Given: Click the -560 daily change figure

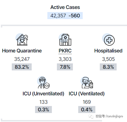Looking at the screenshot, I should coord(74,16).
